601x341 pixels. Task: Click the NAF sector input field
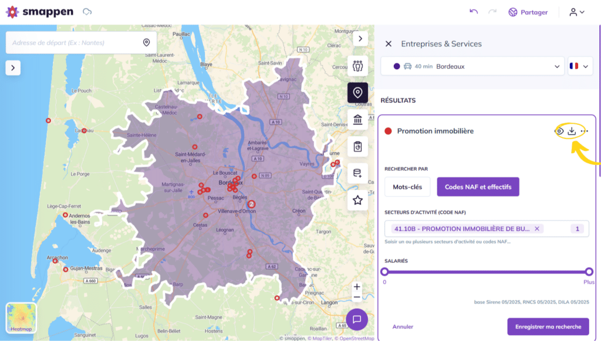tap(487, 229)
